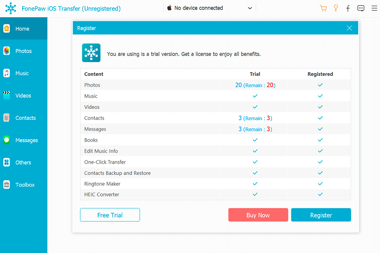Start the Free Trial

coord(110,215)
